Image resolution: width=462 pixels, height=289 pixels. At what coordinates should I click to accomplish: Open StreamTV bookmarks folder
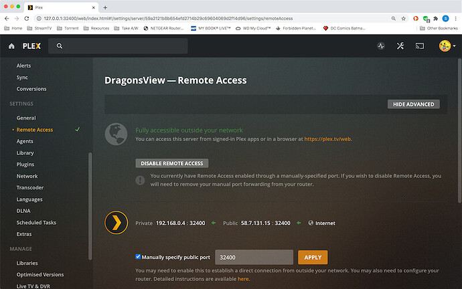click(x=40, y=28)
